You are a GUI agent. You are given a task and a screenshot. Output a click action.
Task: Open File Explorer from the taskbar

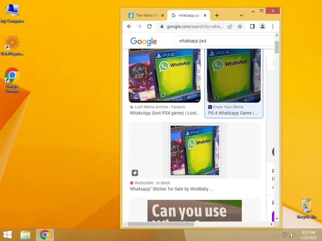(25, 235)
